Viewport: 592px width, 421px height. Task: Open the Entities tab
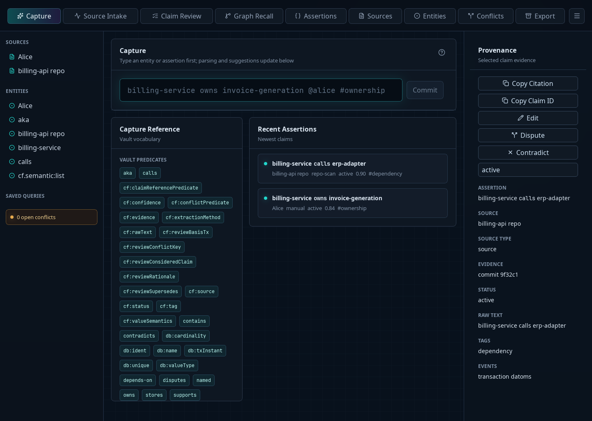point(430,16)
